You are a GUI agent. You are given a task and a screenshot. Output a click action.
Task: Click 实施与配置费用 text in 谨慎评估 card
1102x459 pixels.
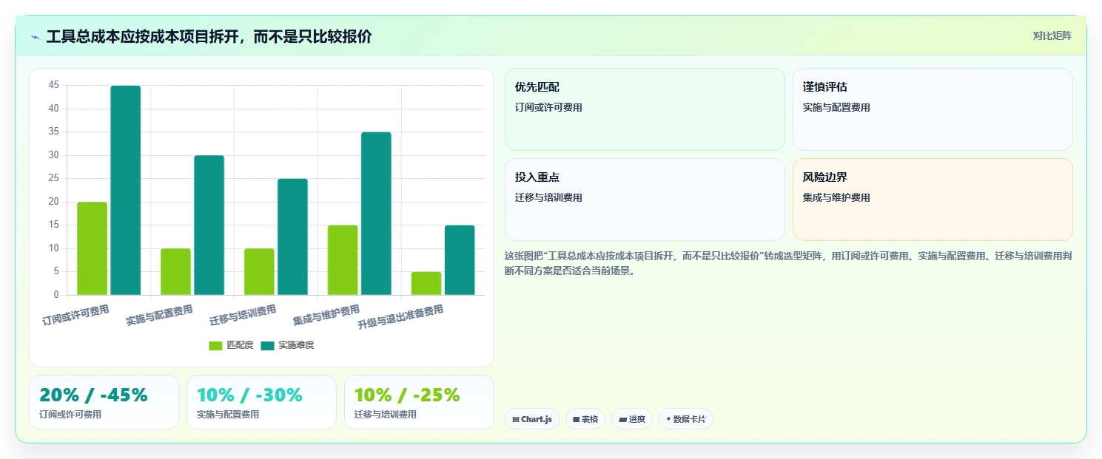(836, 107)
